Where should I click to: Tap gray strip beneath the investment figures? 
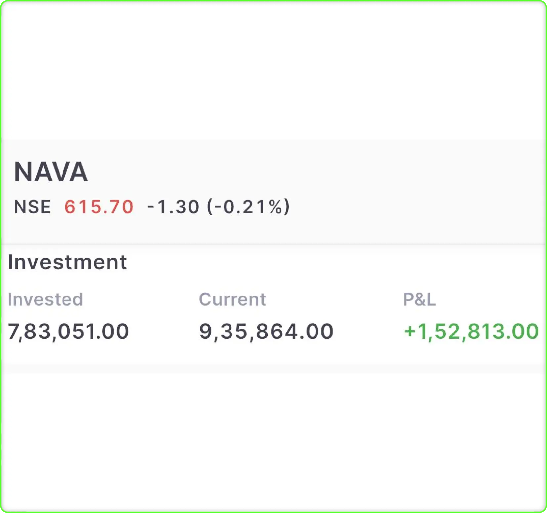[273, 368]
